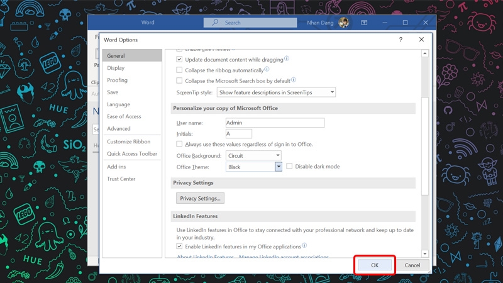This screenshot has width=503, height=283.
Task: Click the scrollbar down arrow in options pane
Action: coord(425,253)
